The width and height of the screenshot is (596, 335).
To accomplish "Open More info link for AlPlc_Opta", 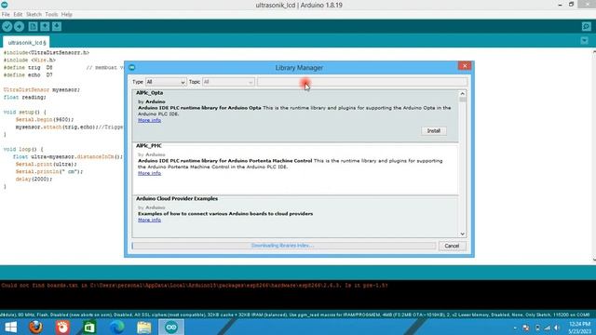I will click(x=149, y=120).
